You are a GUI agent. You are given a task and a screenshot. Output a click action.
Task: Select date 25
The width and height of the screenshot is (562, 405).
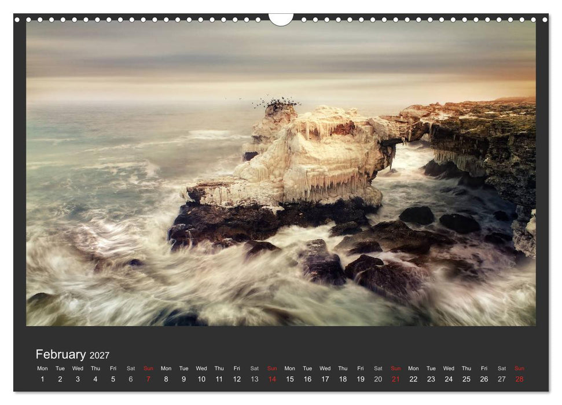click(x=467, y=379)
